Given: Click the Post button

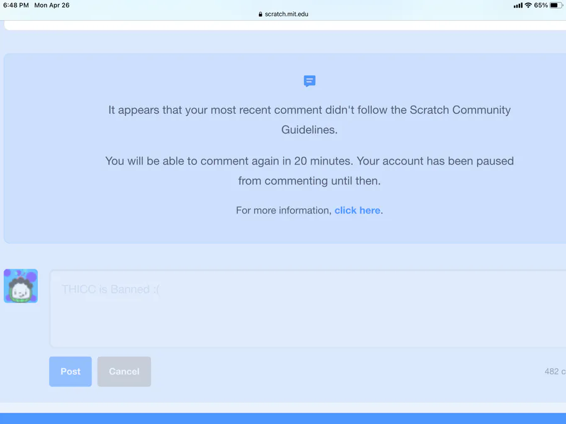Looking at the screenshot, I should pos(70,371).
